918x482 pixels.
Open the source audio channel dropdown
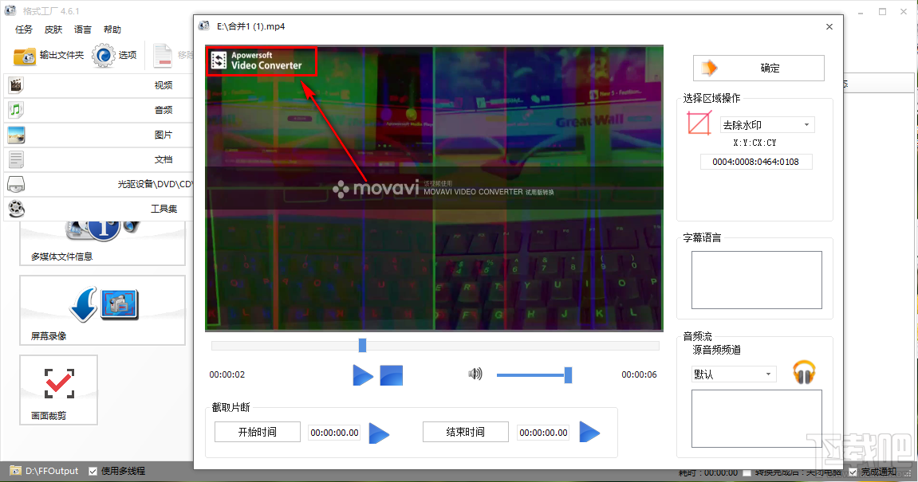coord(734,374)
